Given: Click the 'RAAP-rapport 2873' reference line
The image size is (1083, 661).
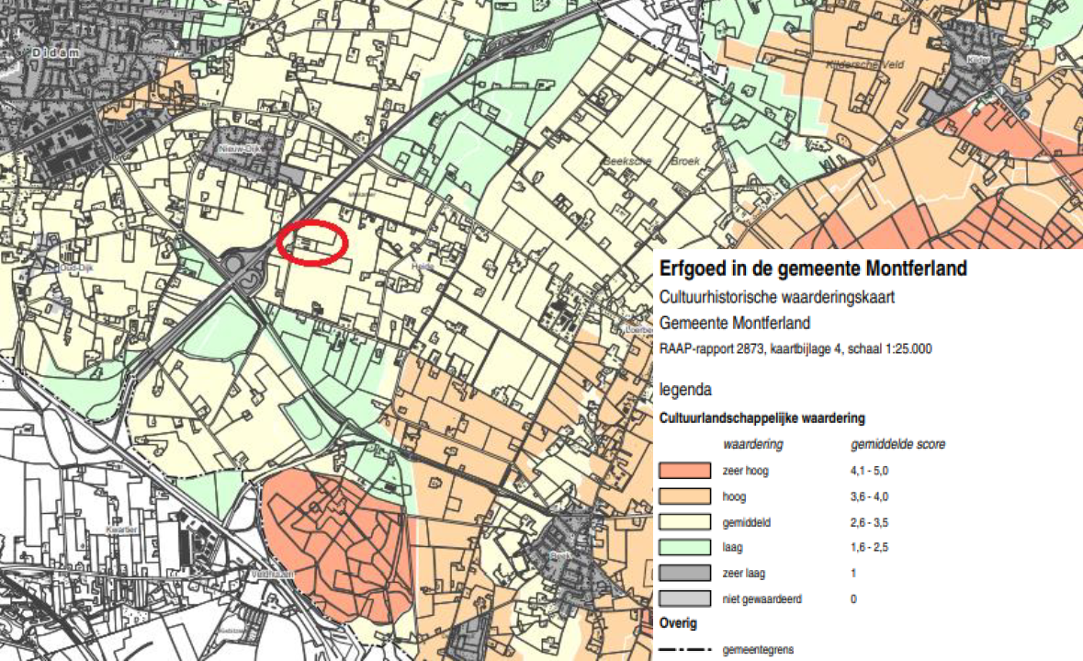Looking at the screenshot, I should (795, 348).
